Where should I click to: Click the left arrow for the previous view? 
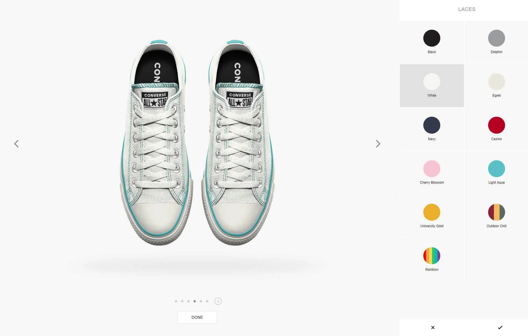16,144
